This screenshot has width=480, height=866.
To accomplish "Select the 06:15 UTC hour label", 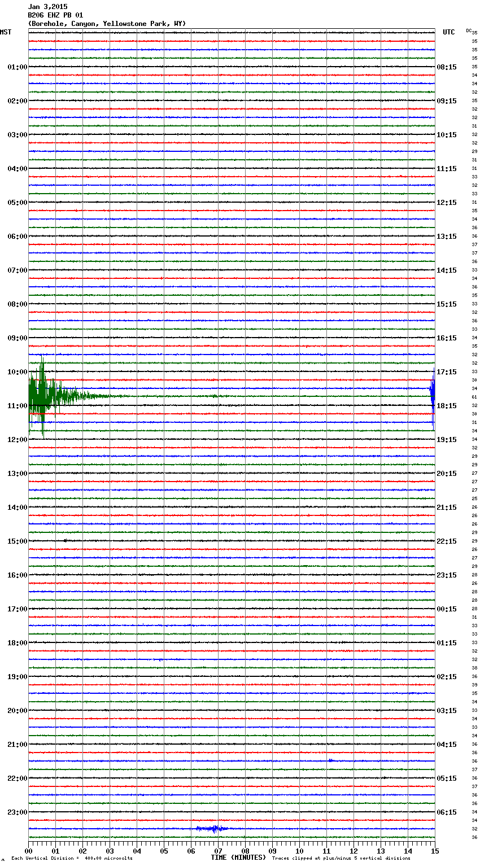I will pos(447,812).
